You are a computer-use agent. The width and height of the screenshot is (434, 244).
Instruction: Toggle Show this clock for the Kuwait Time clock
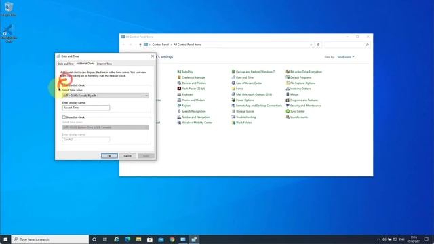[x=64, y=85]
